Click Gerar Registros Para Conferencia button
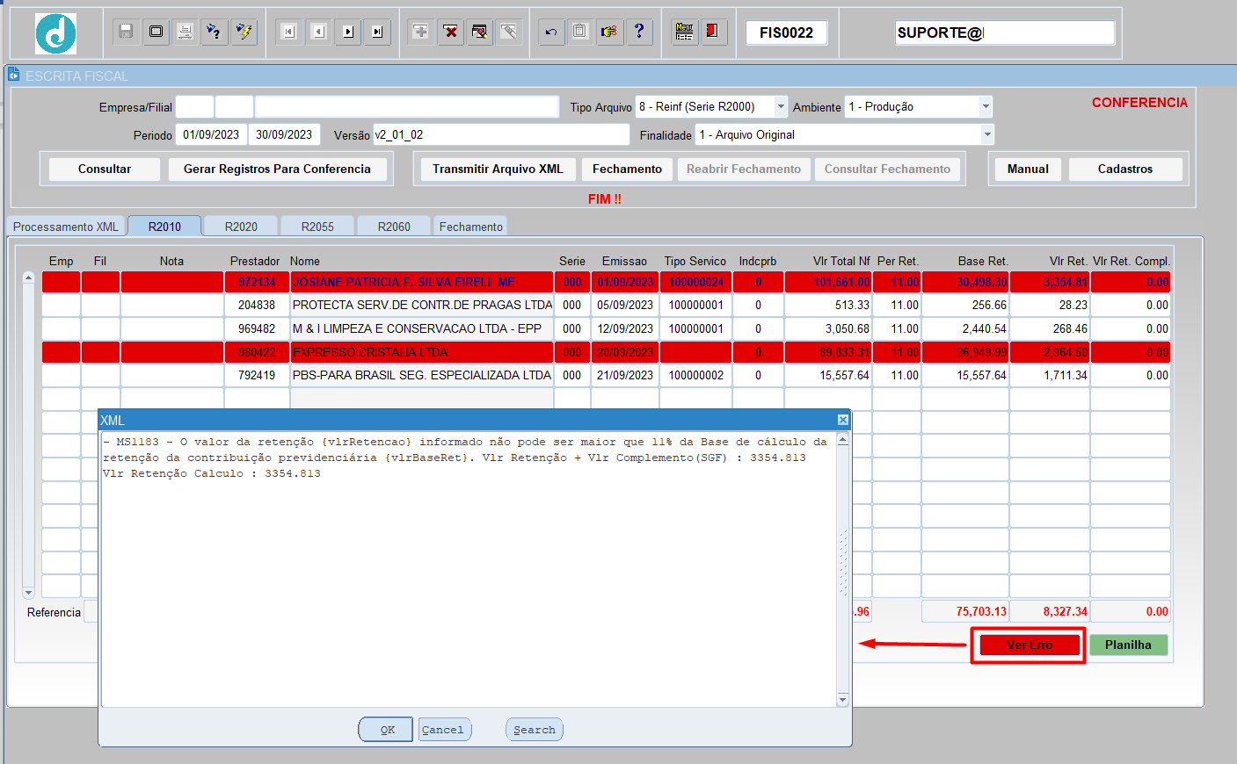Screen dimensions: 1237x764 277,169
